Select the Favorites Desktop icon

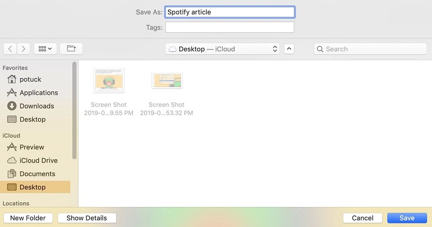pos(11,119)
